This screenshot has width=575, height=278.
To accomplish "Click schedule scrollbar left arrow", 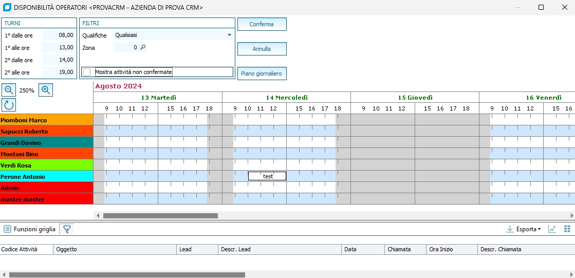I will pos(98,216).
